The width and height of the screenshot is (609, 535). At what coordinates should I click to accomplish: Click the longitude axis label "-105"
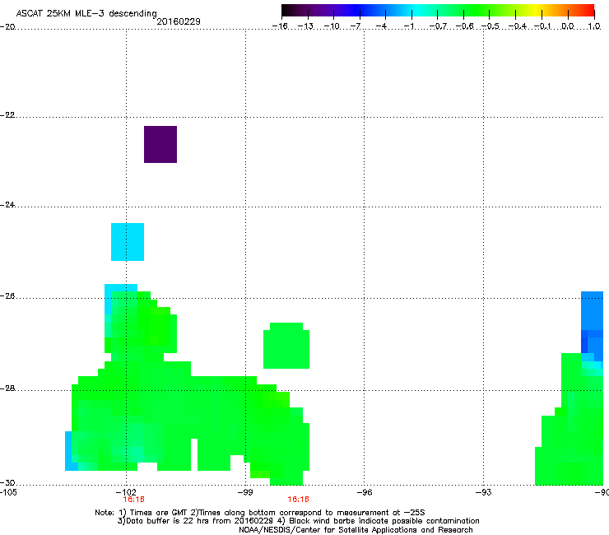[8, 492]
